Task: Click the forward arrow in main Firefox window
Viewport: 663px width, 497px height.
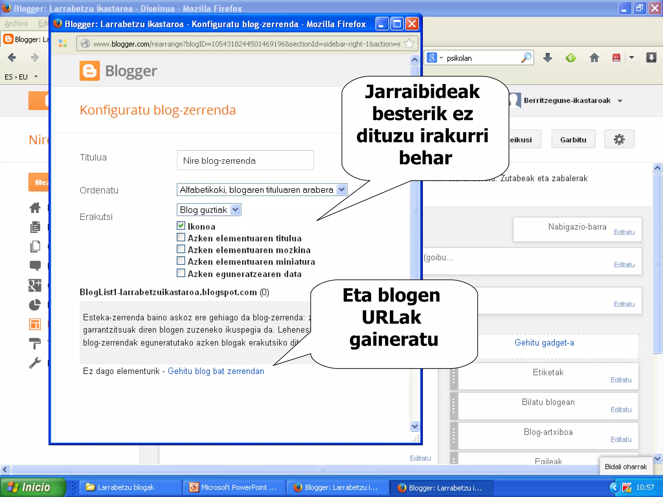Action: [x=35, y=58]
